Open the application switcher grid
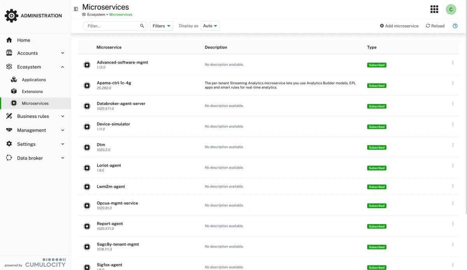 [434, 9]
